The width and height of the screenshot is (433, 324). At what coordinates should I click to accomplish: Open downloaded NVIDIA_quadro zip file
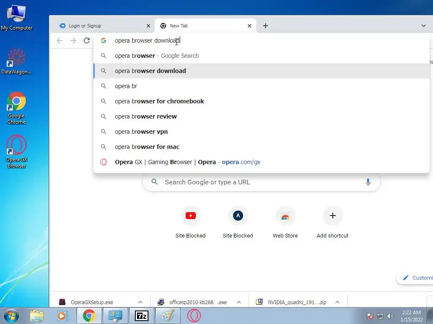coord(297,302)
